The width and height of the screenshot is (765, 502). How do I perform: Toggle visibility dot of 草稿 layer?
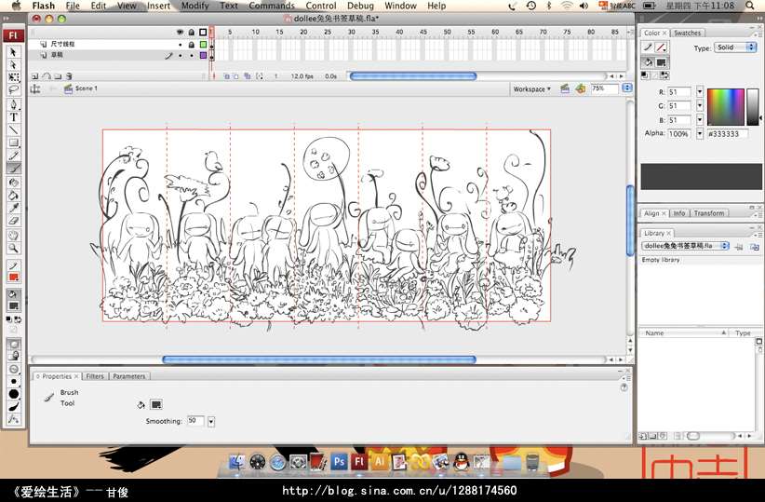click(180, 56)
